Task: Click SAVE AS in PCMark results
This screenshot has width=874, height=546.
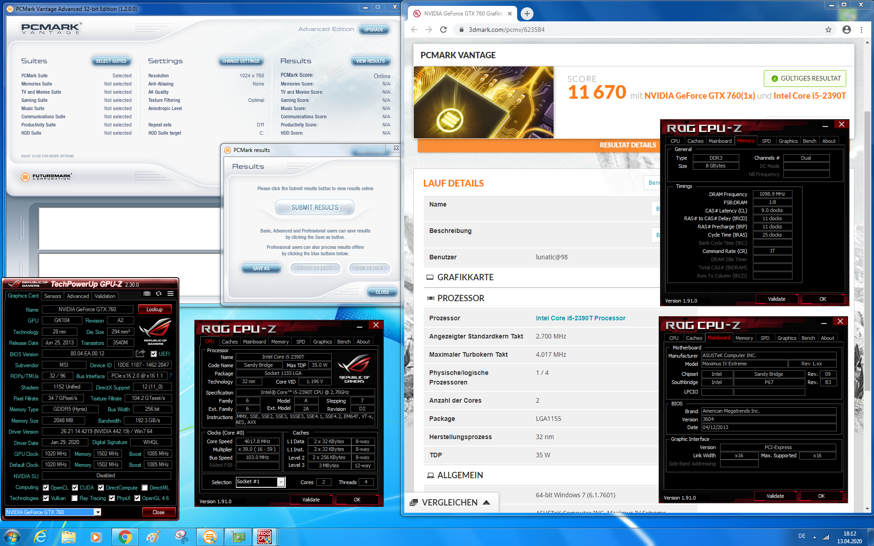Action: [261, 268]
